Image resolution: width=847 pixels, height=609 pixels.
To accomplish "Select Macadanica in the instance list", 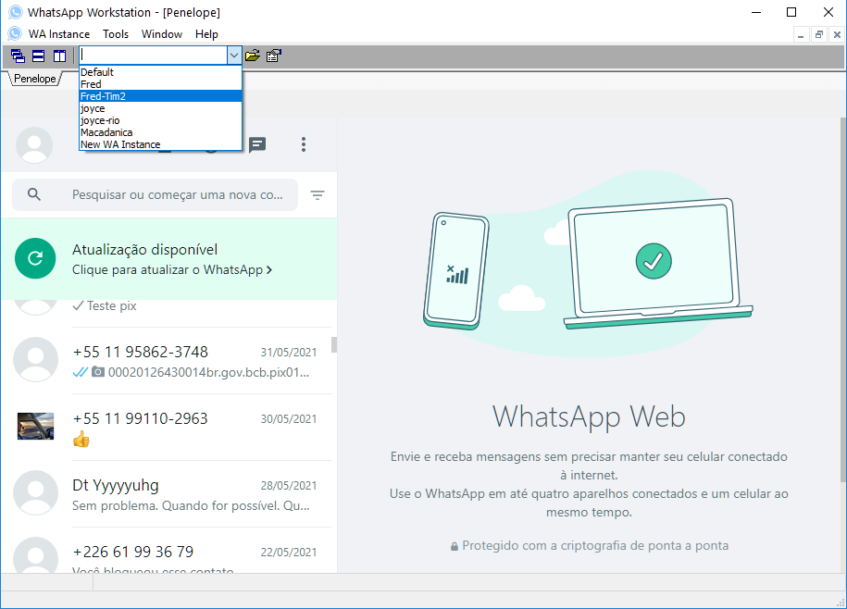I will click(160, 132).
